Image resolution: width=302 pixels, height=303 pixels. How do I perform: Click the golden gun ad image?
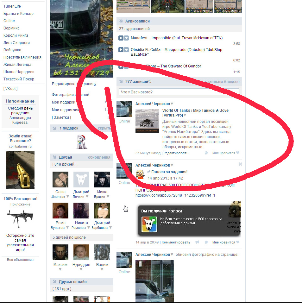click(x=20, y=170)
